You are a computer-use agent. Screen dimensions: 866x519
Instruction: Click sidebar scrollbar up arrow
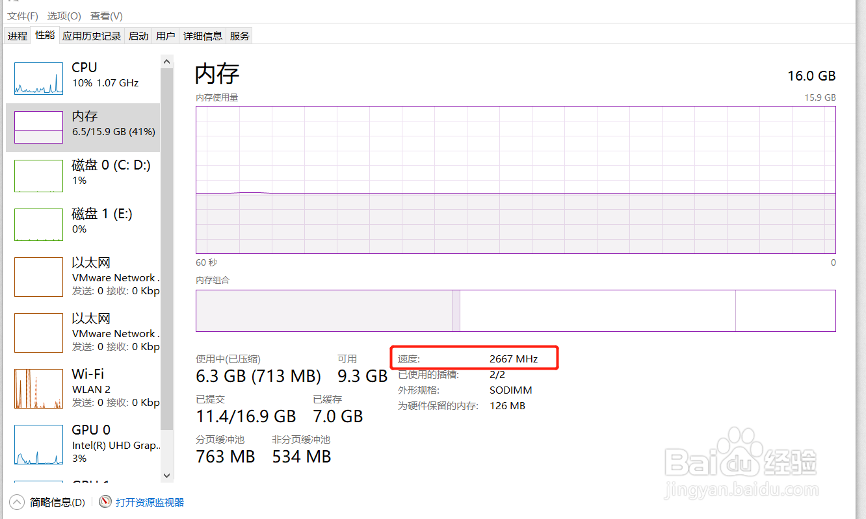(x=166, y=62)
